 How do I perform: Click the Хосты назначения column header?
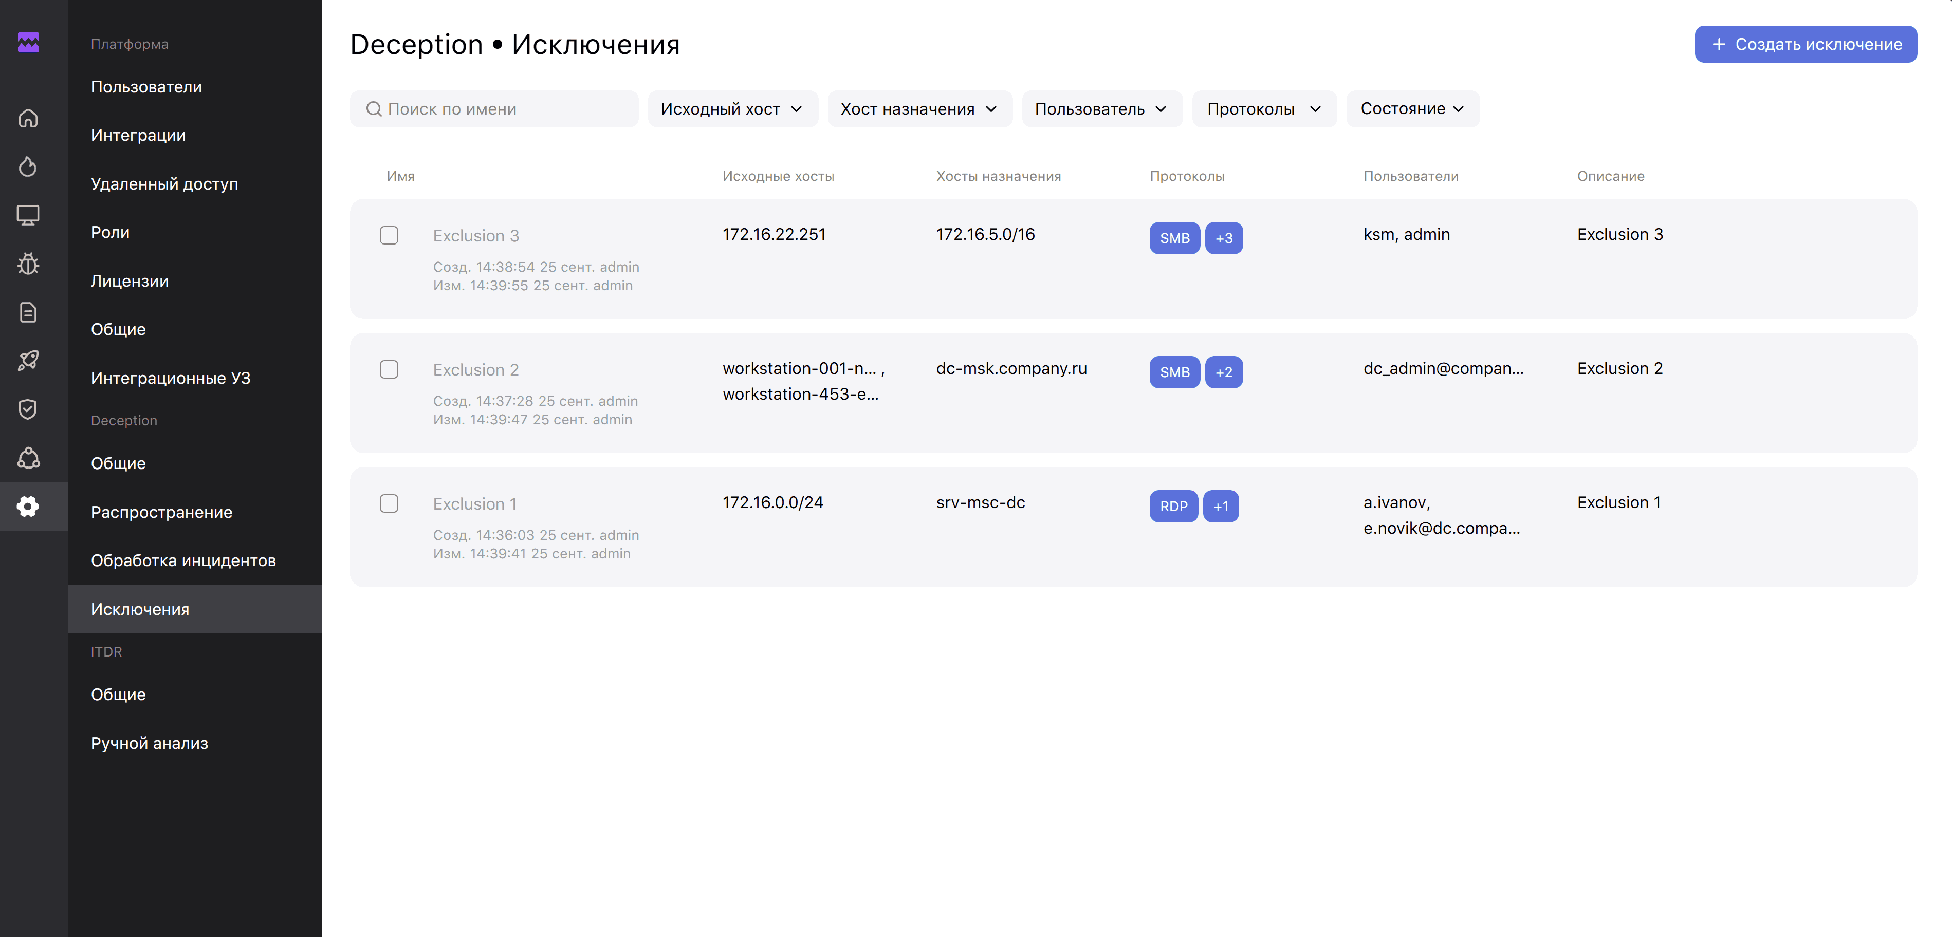point(998,177)
